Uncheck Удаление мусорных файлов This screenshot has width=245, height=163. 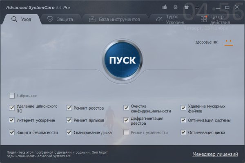[183, 108]
